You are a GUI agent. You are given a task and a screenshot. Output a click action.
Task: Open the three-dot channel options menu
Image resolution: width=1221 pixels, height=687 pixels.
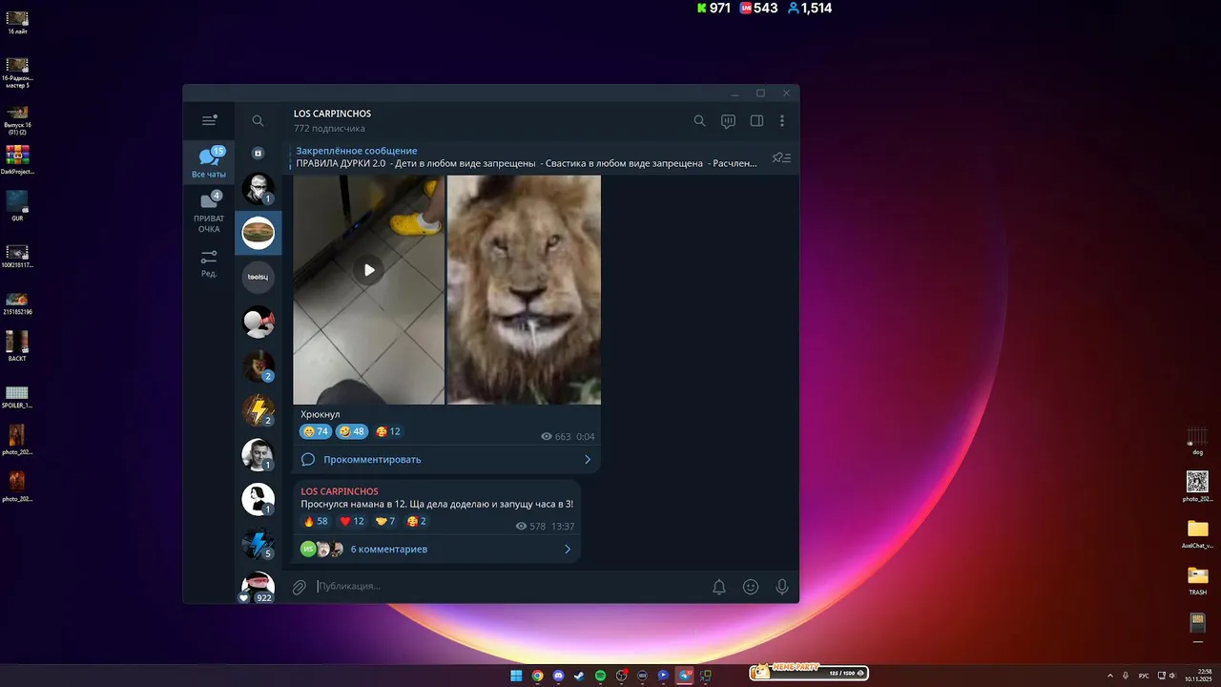tap(782, 121)
